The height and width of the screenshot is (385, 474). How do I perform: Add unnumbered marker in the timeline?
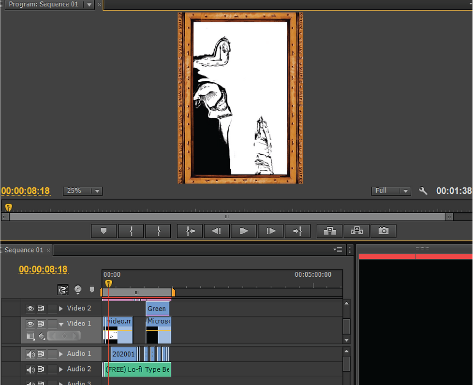pos(92,290)
